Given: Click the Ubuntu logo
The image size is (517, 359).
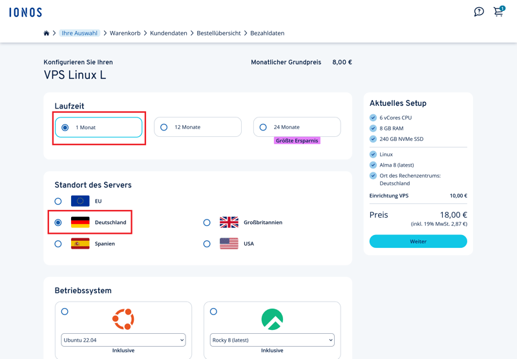Looking at the screenshot, I should pyautogui.click(x=123, y=319).
